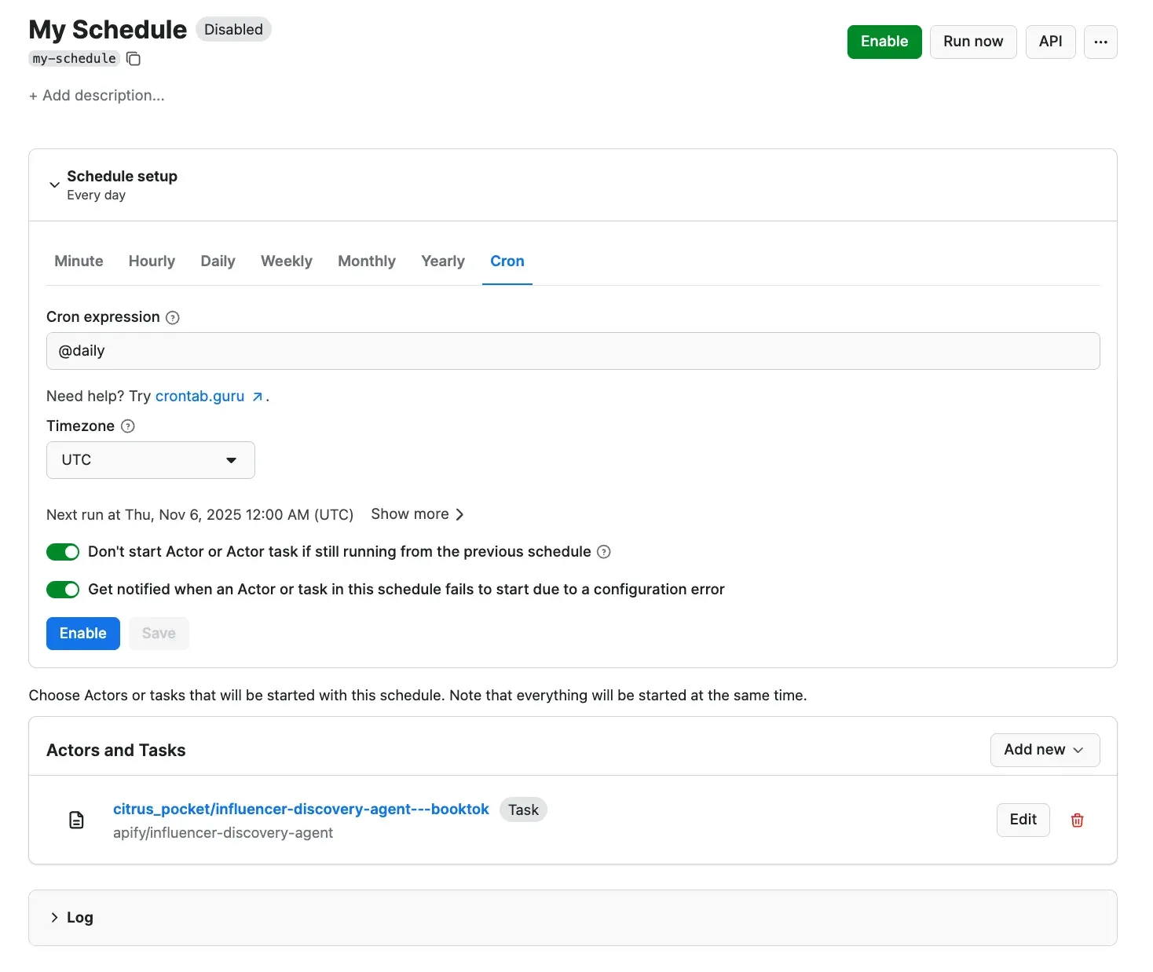Click the Actors and Tasks heading

pos(116,751)
